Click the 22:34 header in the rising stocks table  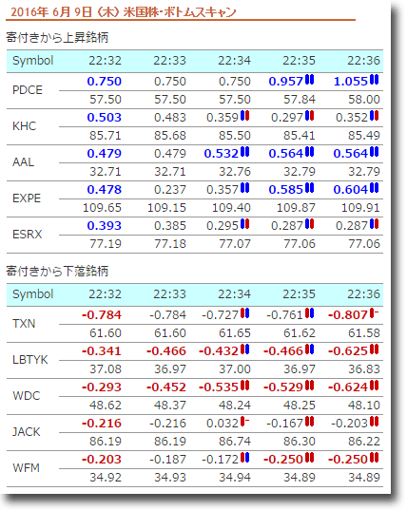coord(235,61)
